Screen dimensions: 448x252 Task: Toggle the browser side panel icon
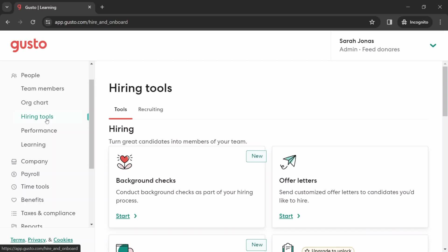pyautogui.click(x=389, y=22)
